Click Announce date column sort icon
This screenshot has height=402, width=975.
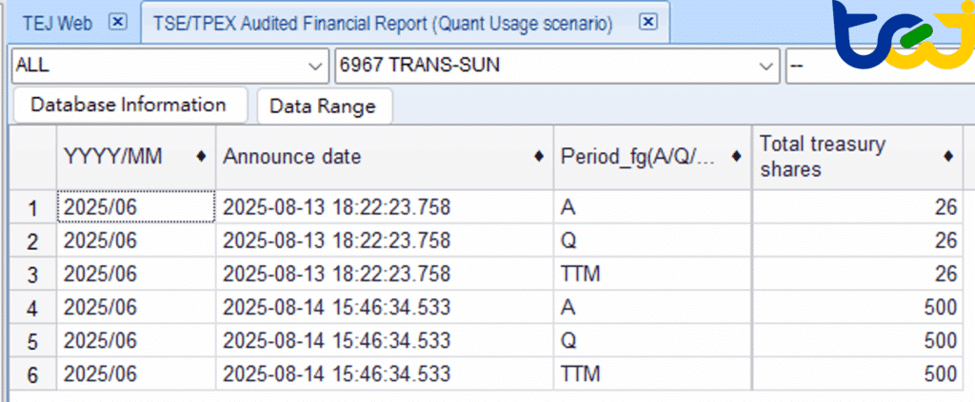click(540, 157)
